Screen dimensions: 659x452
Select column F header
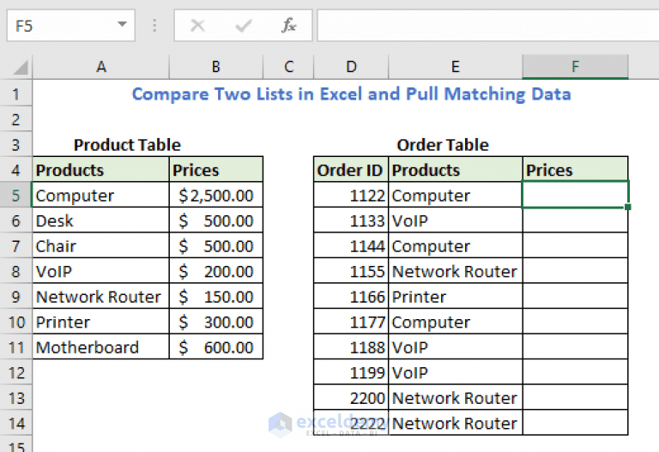[x=575, y=67]
